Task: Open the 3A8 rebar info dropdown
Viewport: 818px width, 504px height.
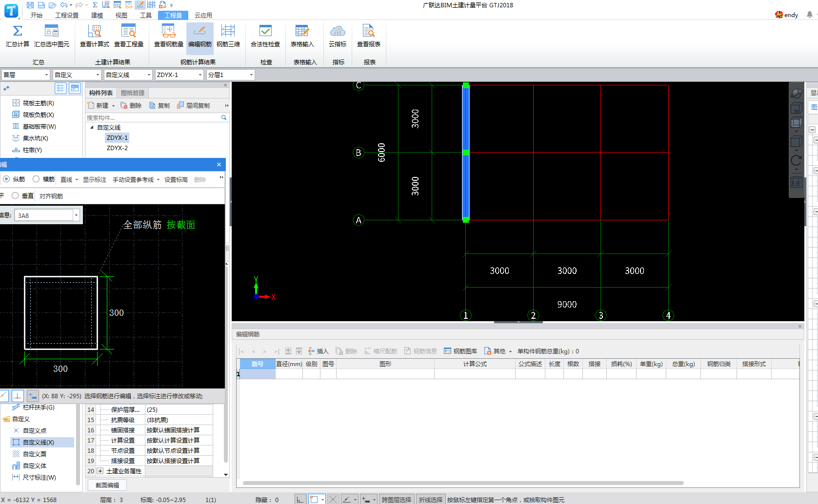Action: (76, 215)
